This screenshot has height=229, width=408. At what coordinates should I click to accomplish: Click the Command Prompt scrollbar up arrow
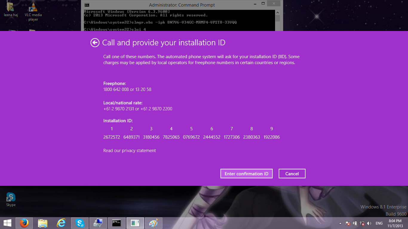(277, 13)
